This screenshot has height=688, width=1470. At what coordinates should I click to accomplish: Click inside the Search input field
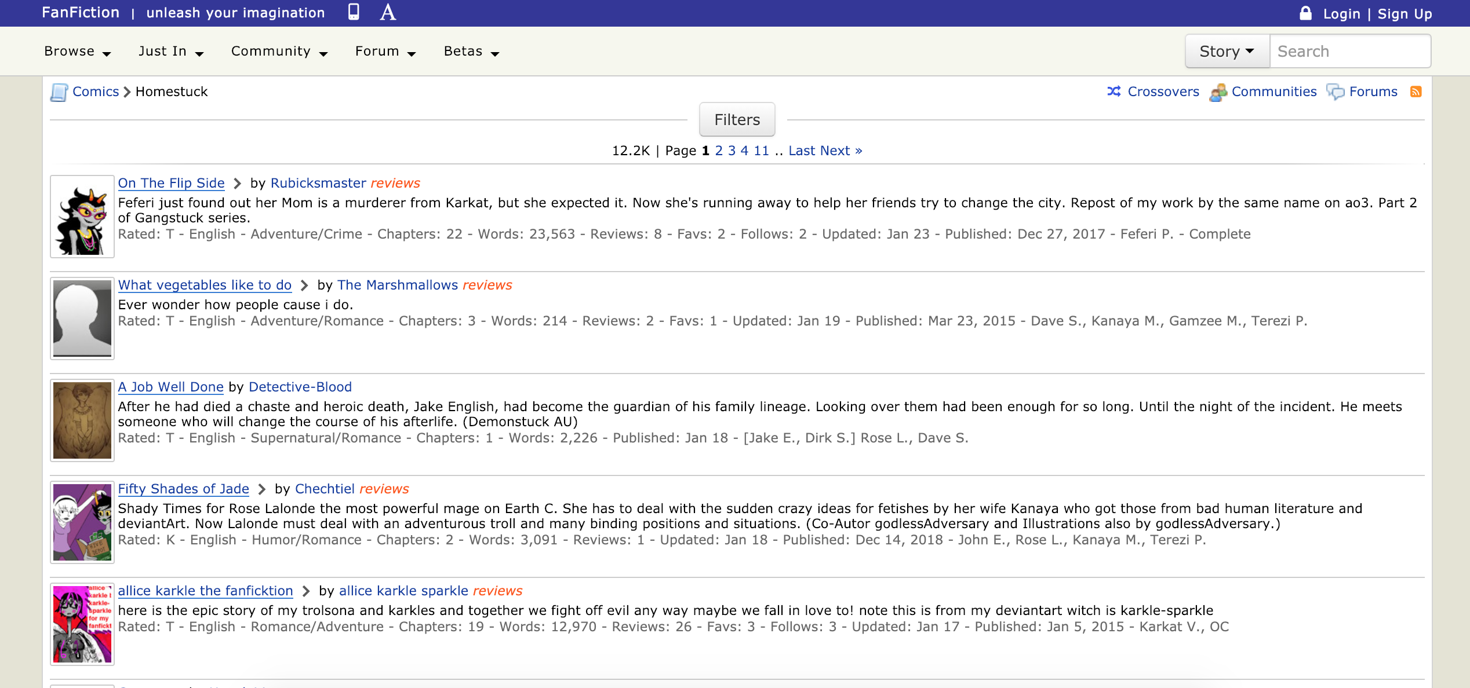tap(1351, 51)
